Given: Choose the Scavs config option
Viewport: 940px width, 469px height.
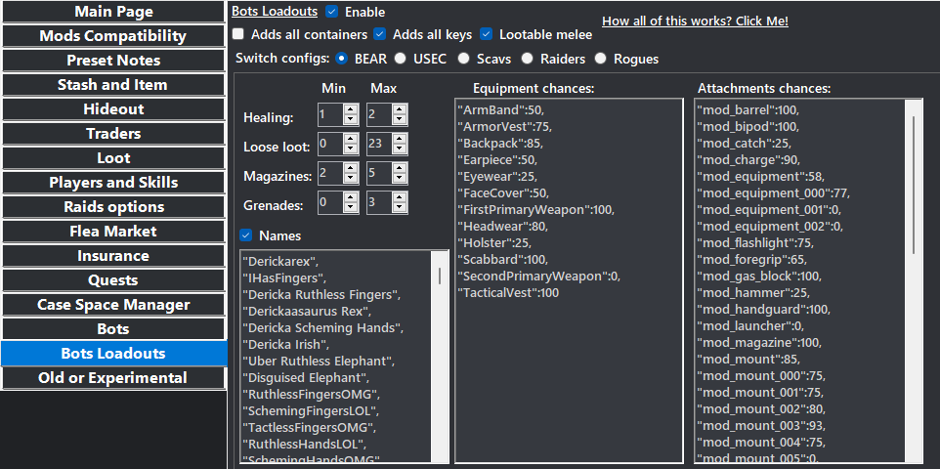Looking at the screenshot, I should click(x=463, y=59).
